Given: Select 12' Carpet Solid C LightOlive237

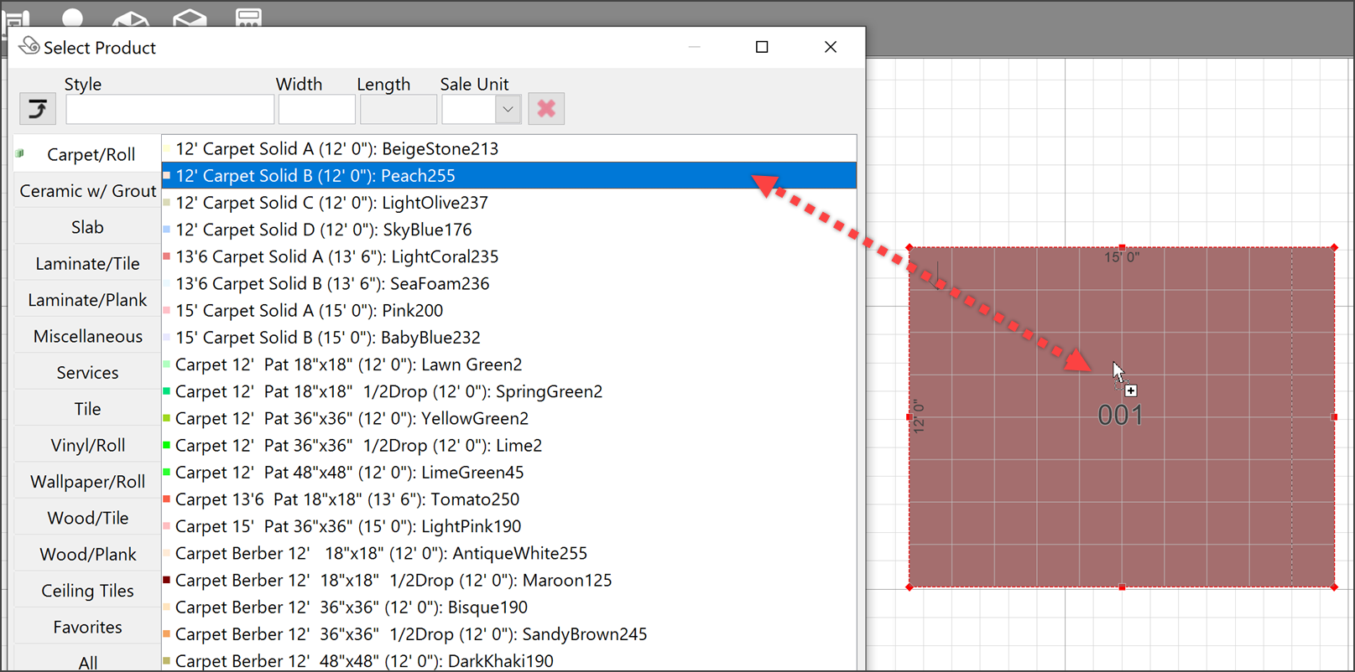Looking at the screenshot, I should coord(331,203).
